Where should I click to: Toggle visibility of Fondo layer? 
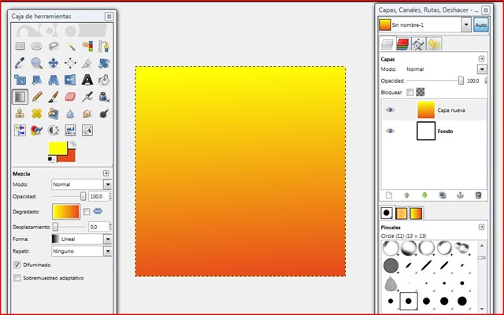[x=390, y=131]
